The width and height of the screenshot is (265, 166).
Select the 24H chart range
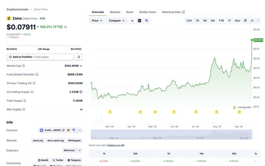(189, 21)
